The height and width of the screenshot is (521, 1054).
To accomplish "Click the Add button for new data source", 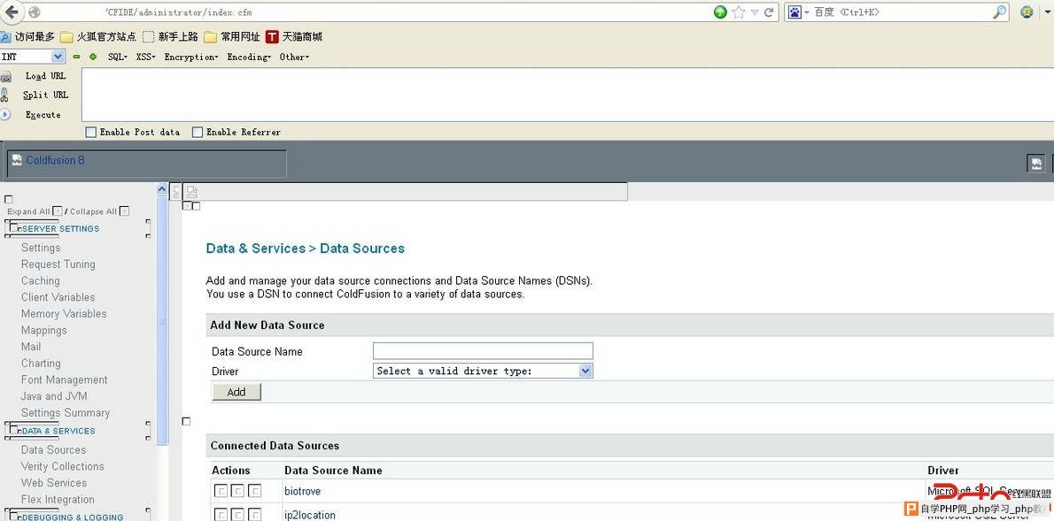I will tap(236, 392).
